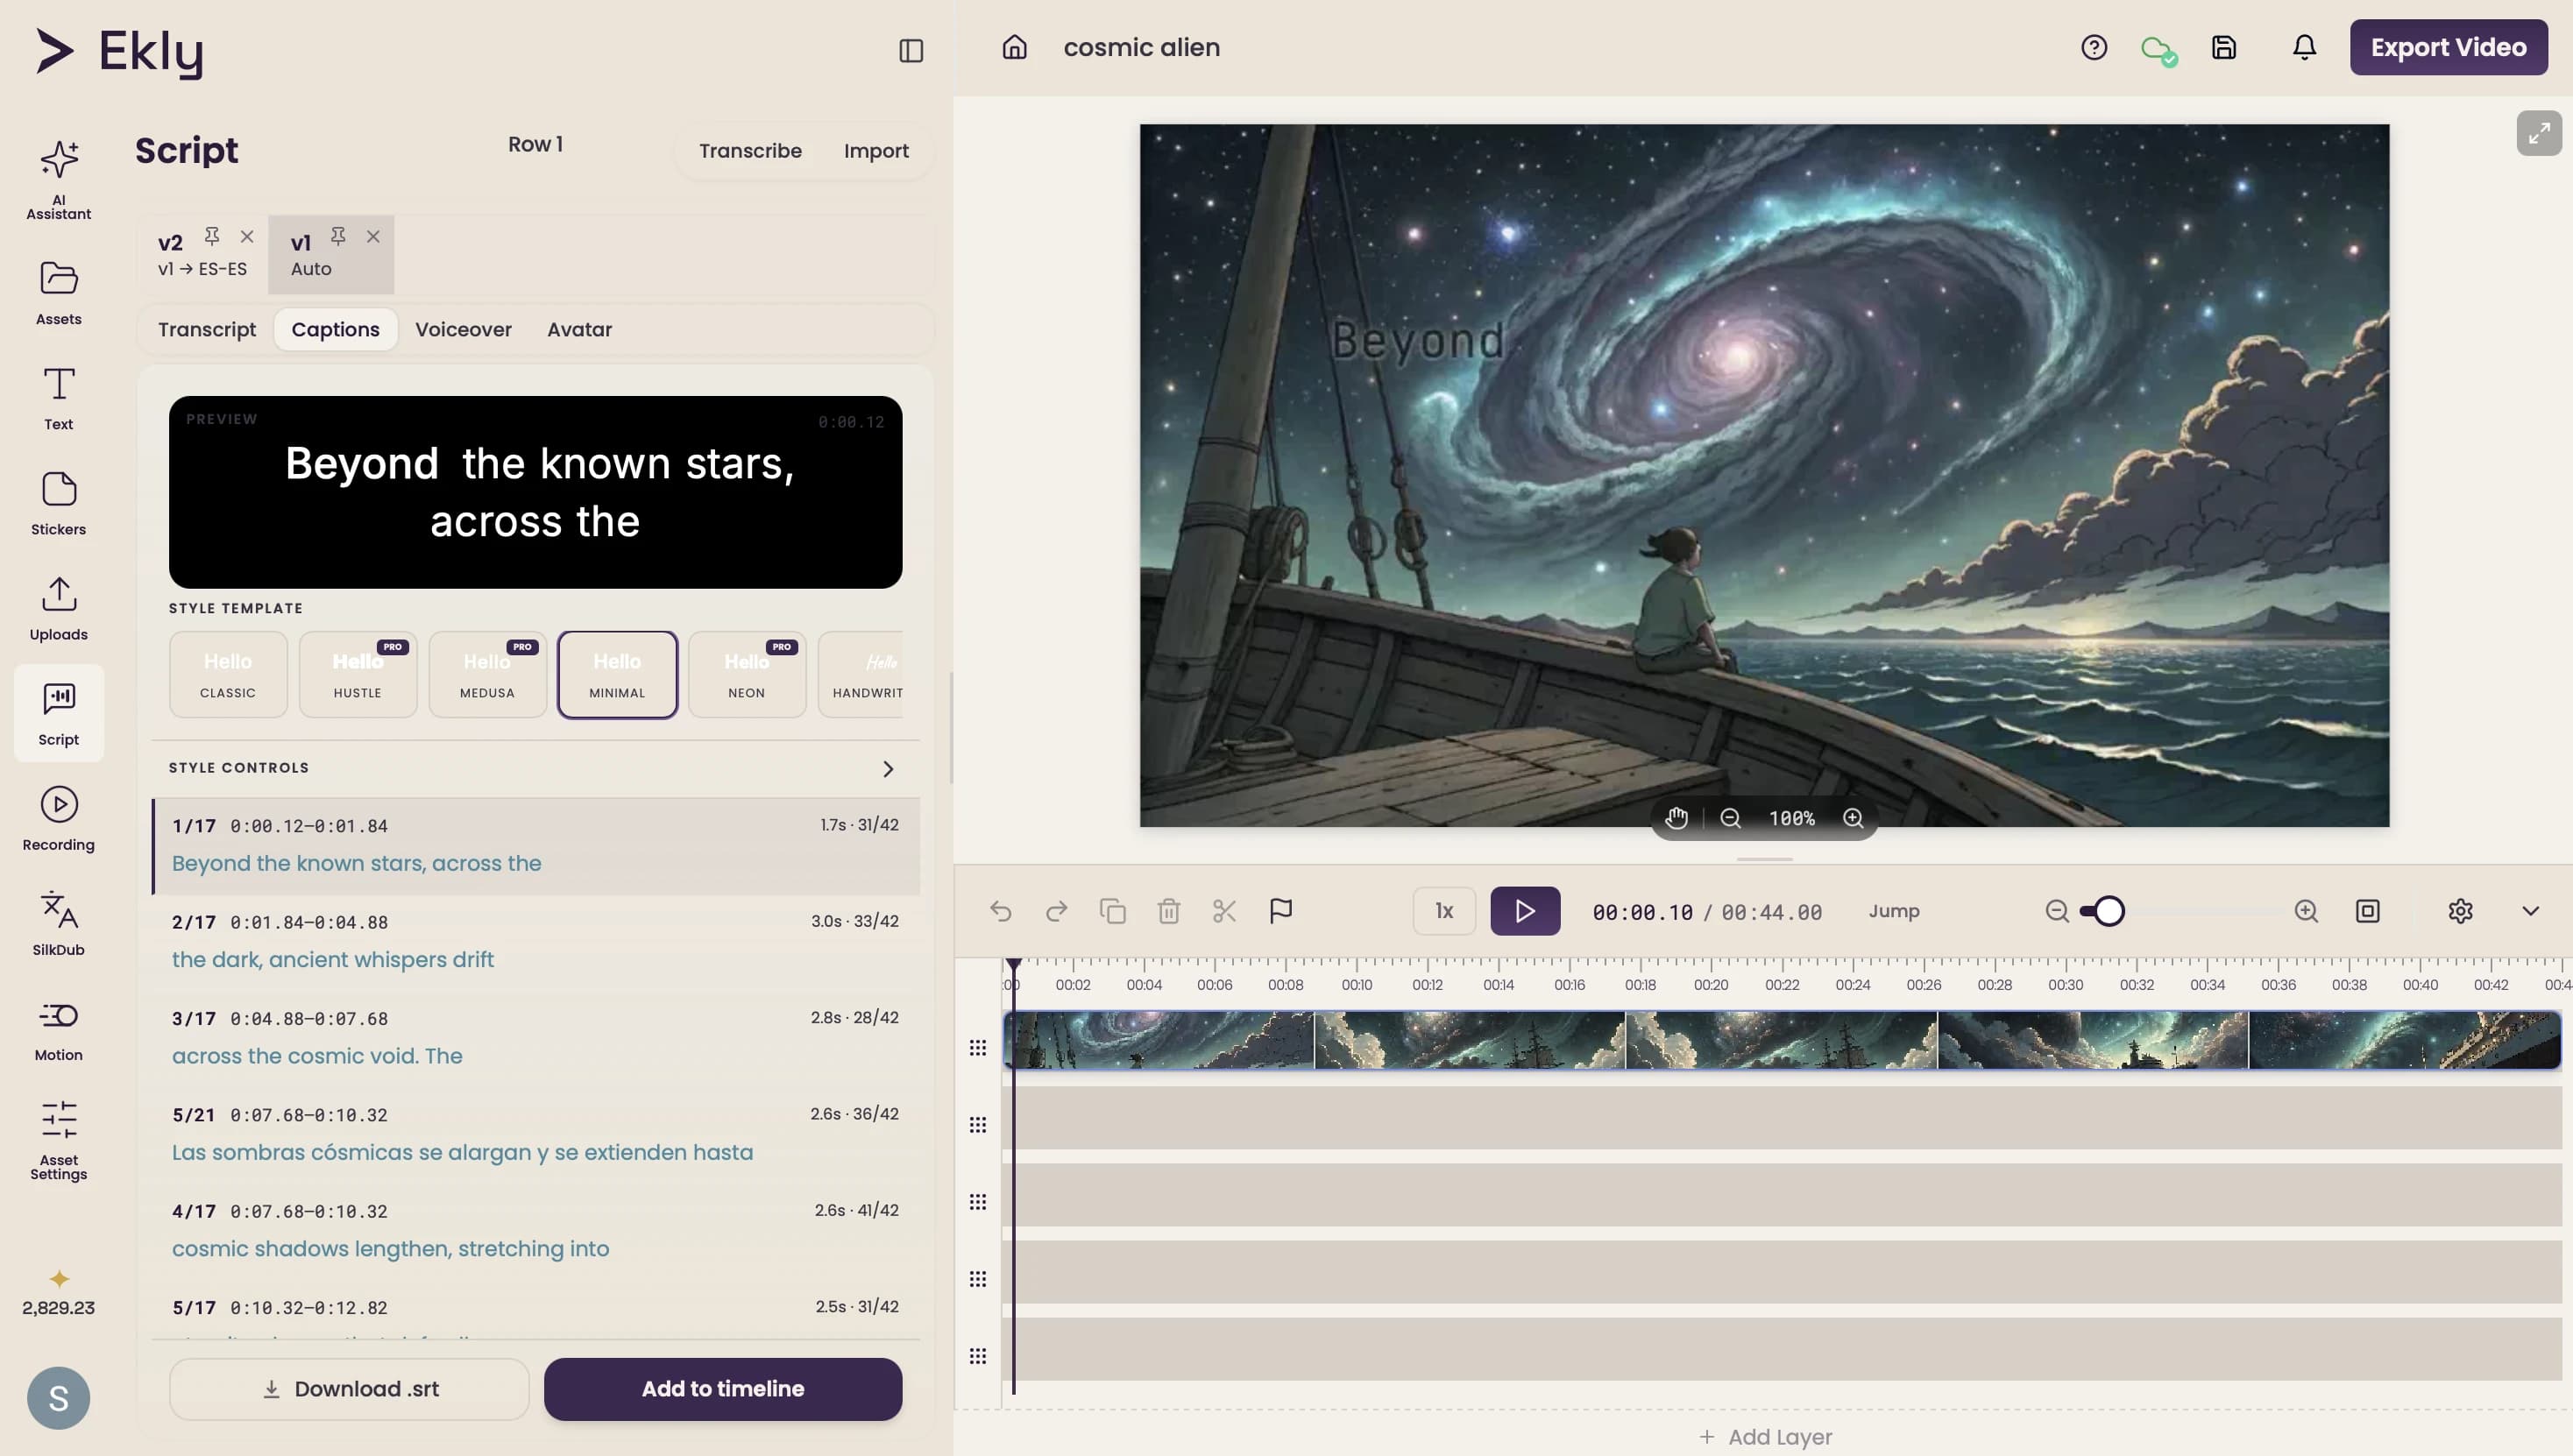Viewport: 2573px width, 1456px height.
Task: Click the Transcribe button
Action: click(750, 151)
